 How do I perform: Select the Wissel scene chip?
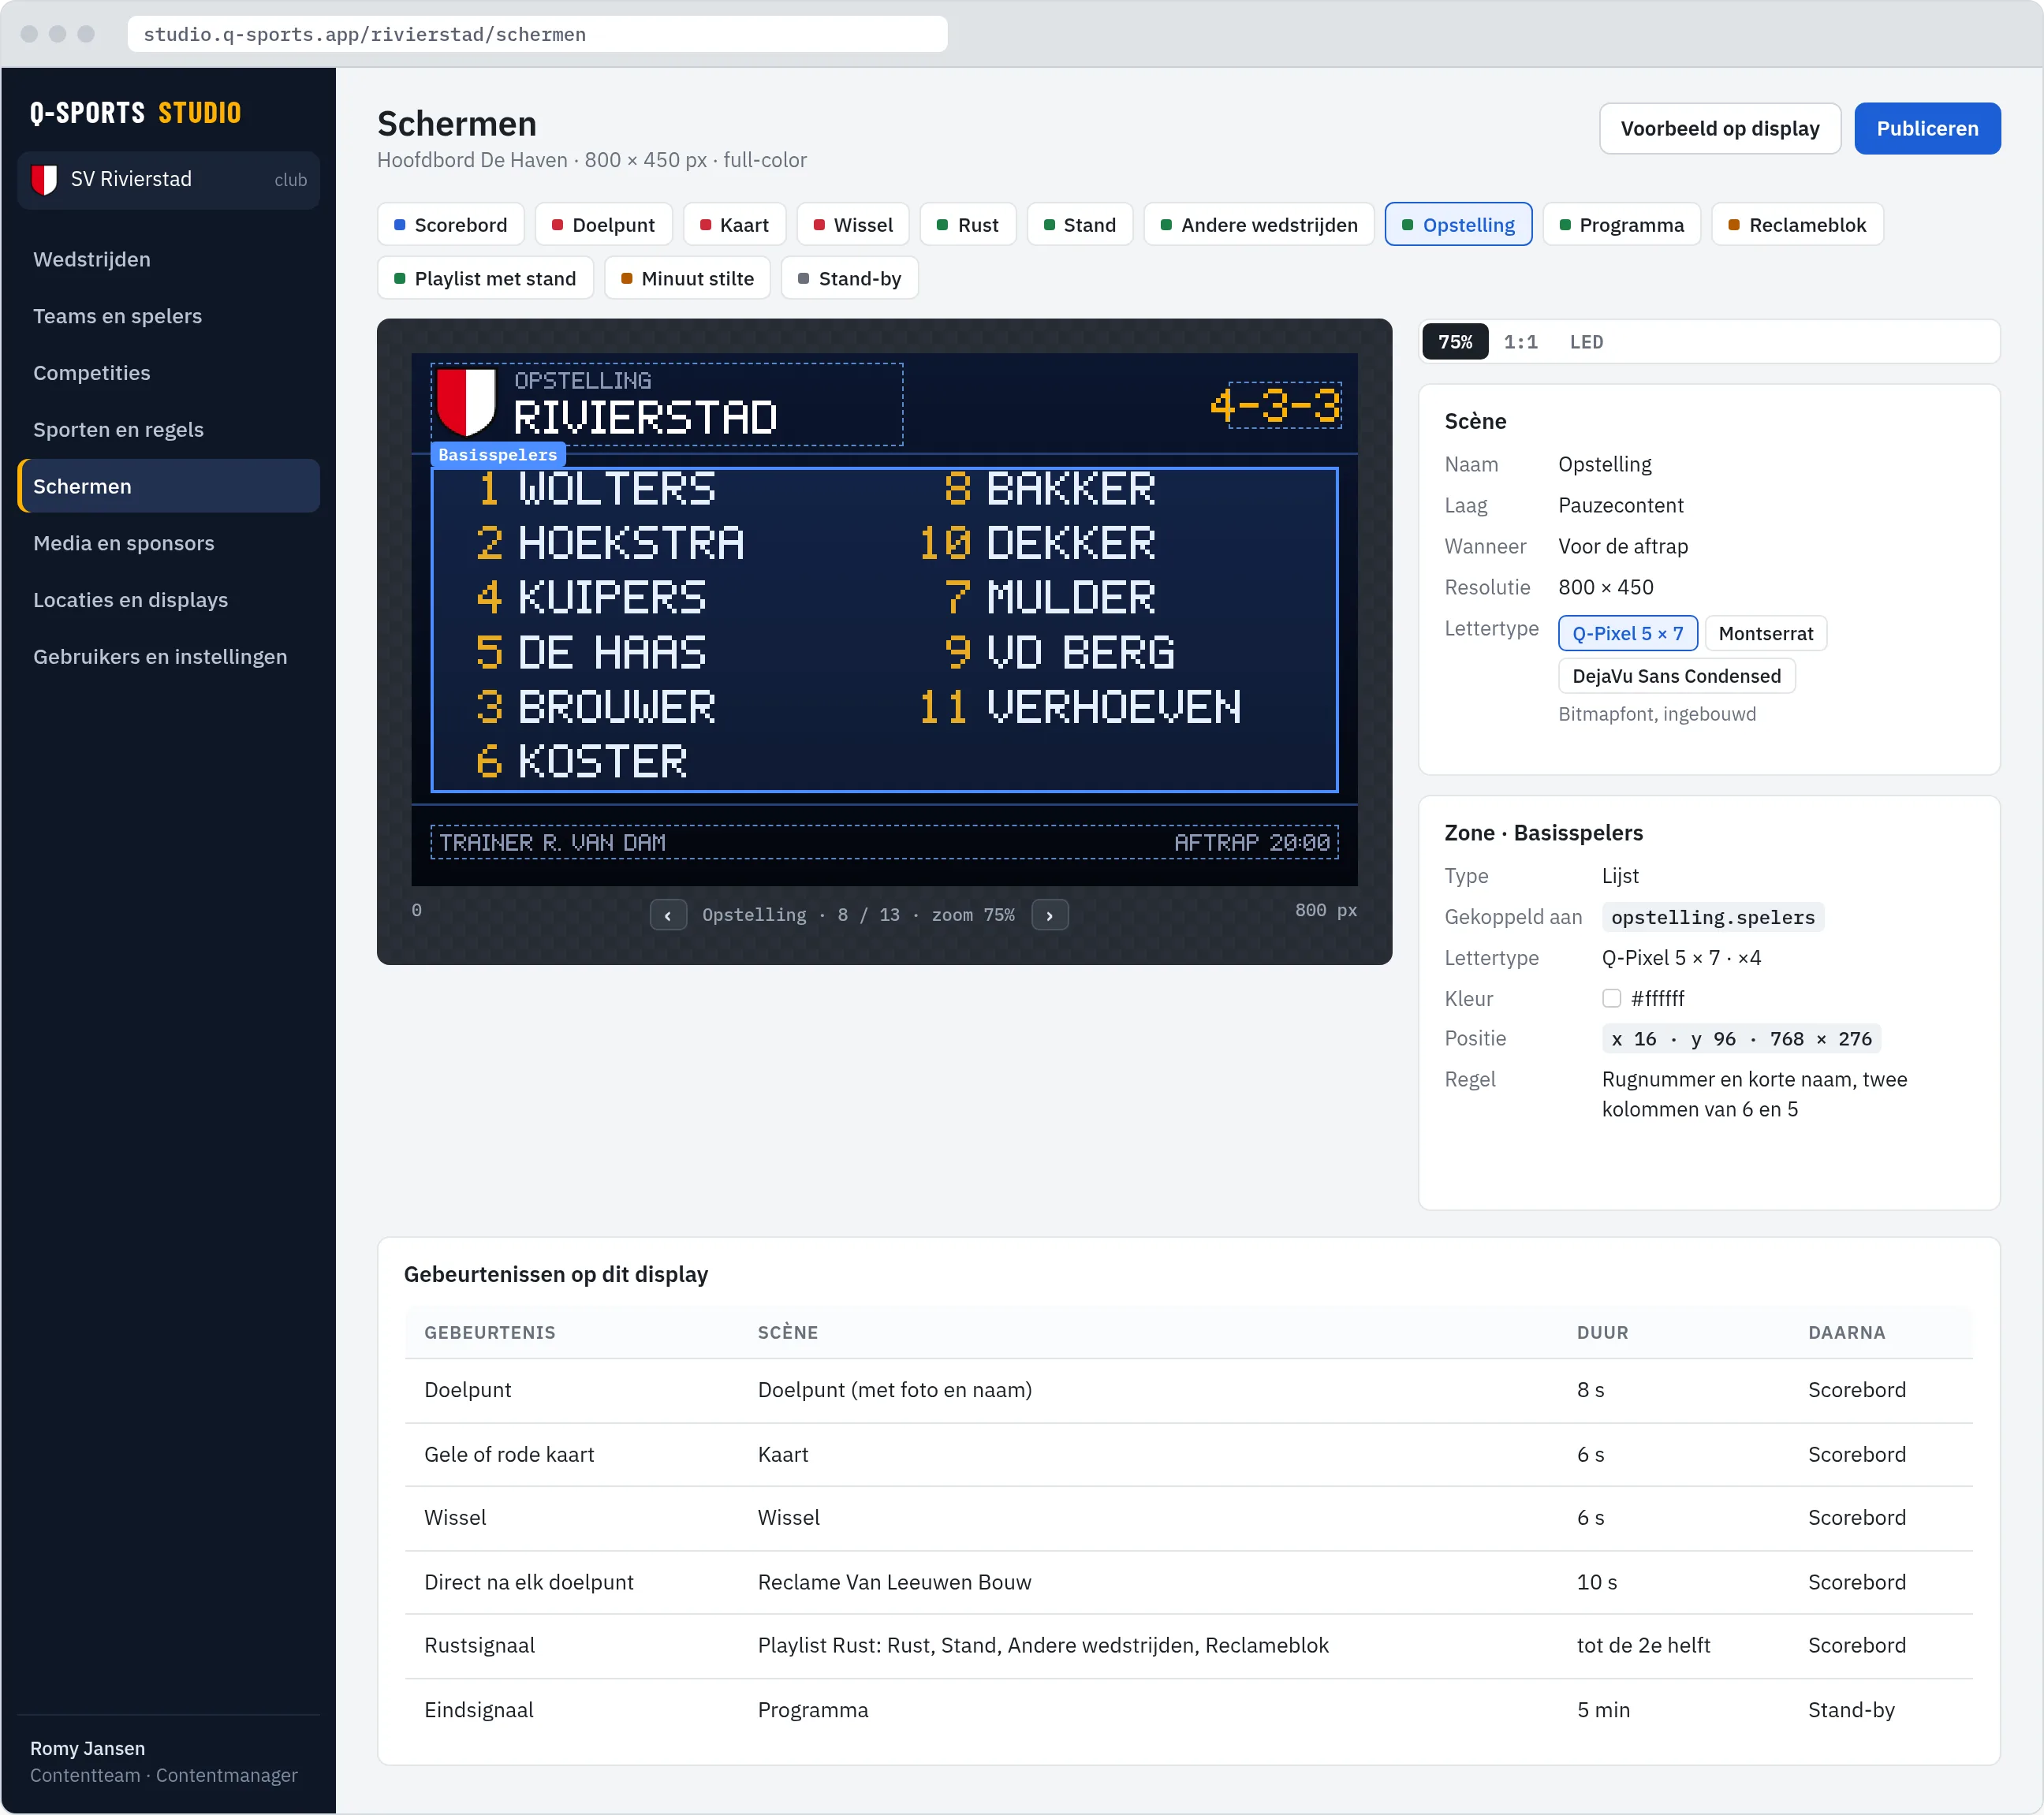[x=852, y=225]
